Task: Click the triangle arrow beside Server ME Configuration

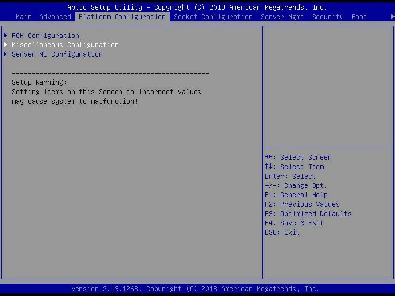Action: coord(6,54)
